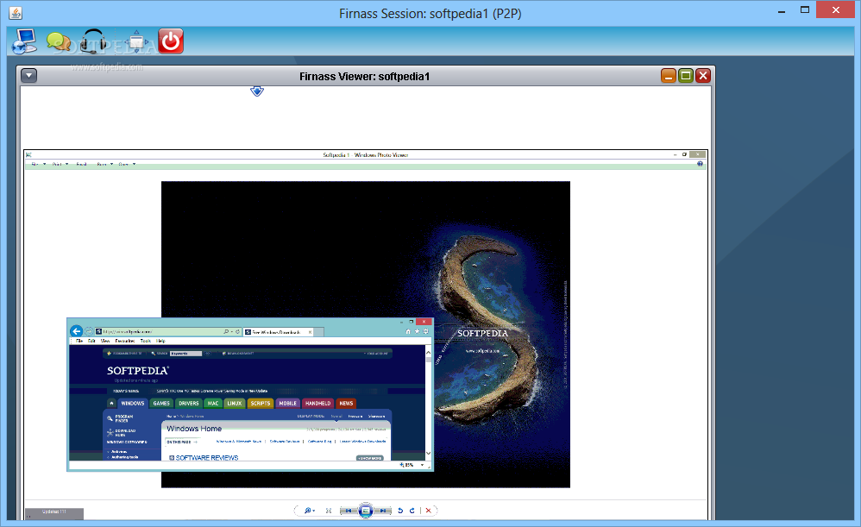
Task: Open the zoom magnifier control in Photo Viewer
Action: click(x=309, y=511)
